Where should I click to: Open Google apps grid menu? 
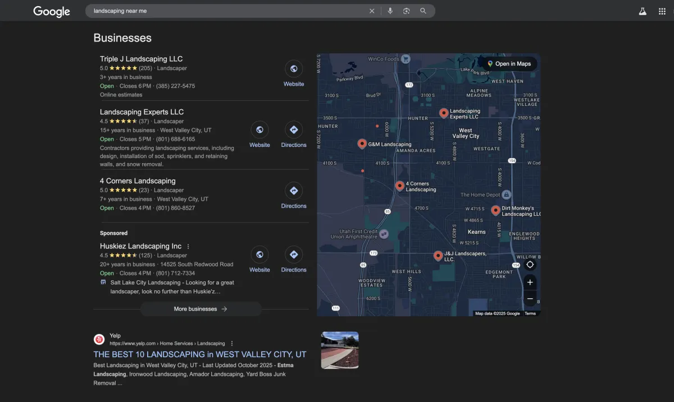662,11
